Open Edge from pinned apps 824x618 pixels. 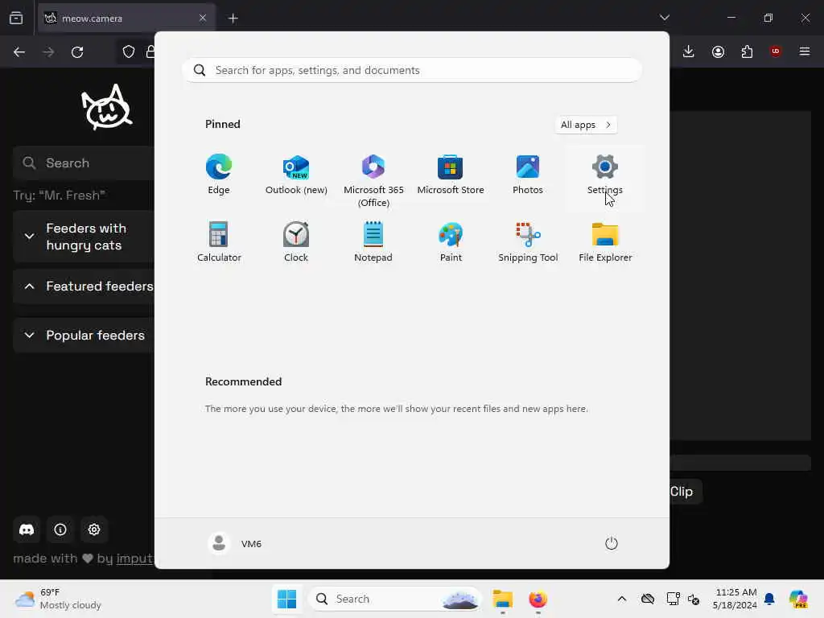219,175
